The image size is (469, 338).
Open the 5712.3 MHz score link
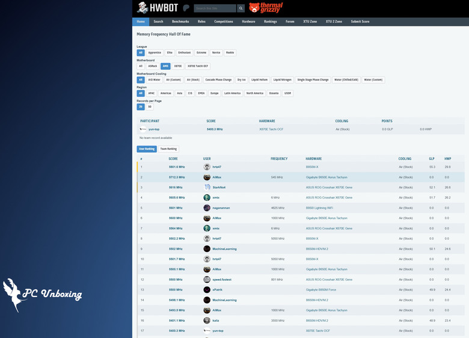click(177, 177)
